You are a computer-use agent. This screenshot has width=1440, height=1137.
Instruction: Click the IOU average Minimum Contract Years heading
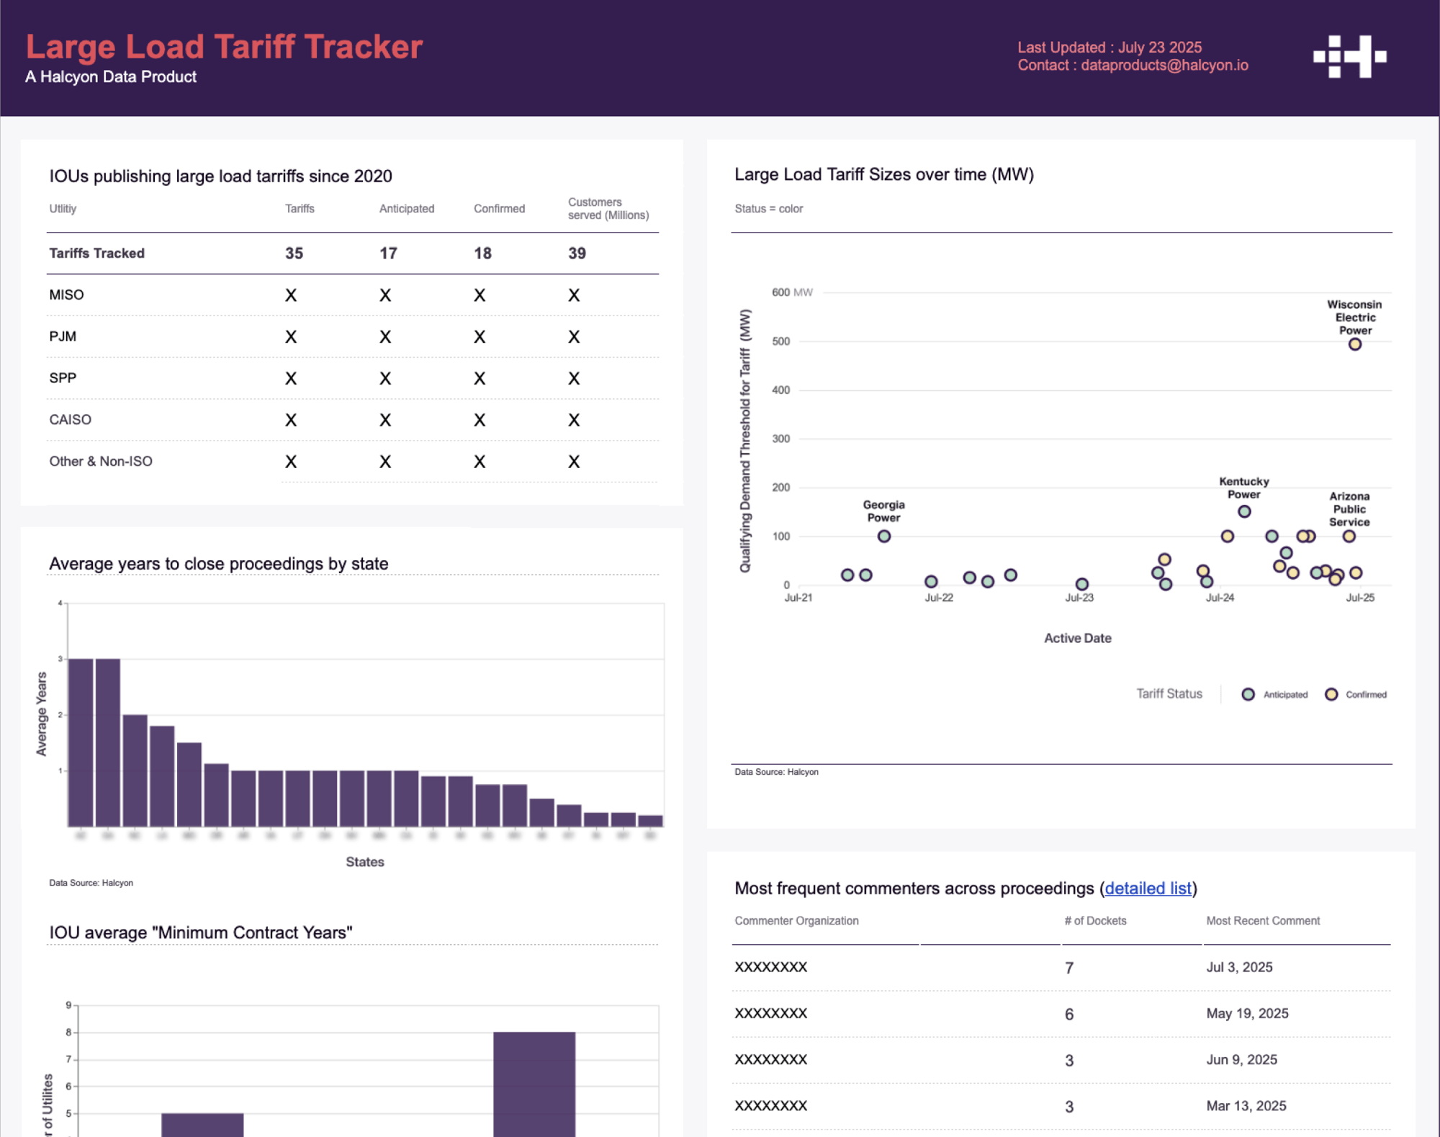coord(201,932)
